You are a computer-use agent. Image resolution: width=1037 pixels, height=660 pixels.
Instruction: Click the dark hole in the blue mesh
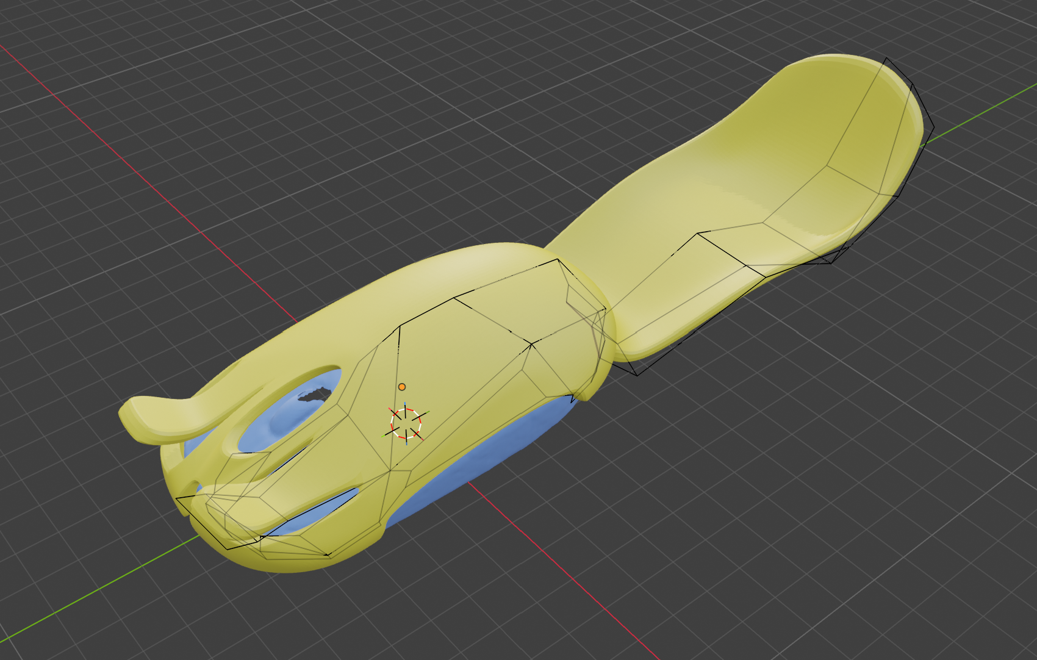point(315,394)
